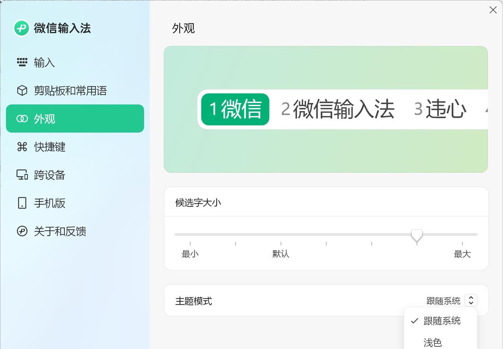
Task: Click the feedback icon next to 关于和反馈
Action: coord(22,232)
